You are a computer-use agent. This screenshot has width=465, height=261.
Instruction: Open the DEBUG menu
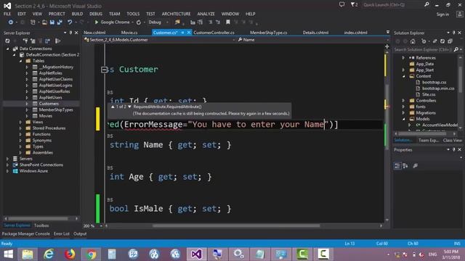click(x=96, y=14)
